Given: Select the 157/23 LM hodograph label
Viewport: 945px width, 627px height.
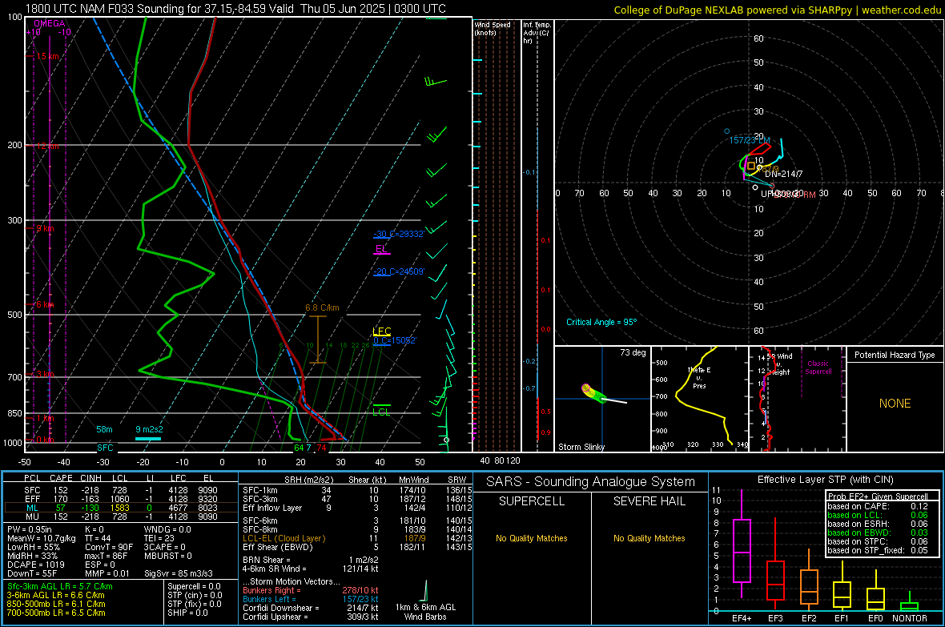Looking at the screenshot, I should pos(750,140).
